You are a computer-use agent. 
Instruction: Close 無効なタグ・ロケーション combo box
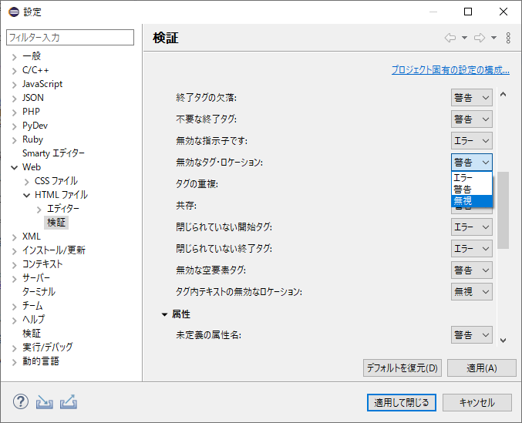pyautogui.click(x=472, y=163)
